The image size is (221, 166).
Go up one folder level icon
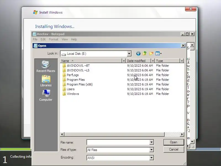(x=144, y=53)
